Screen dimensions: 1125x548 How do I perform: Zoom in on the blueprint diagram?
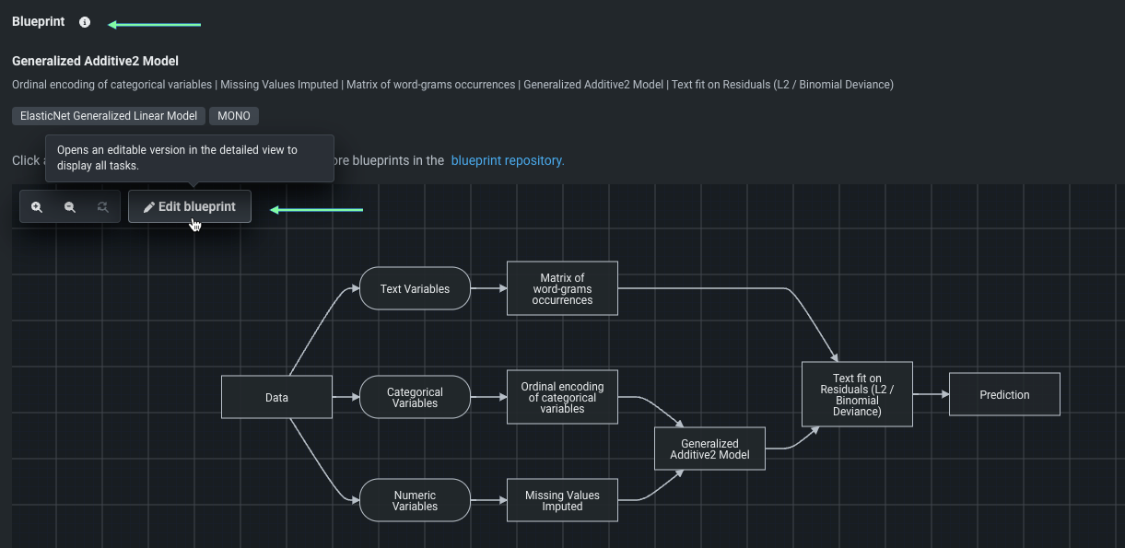point(37,207)
